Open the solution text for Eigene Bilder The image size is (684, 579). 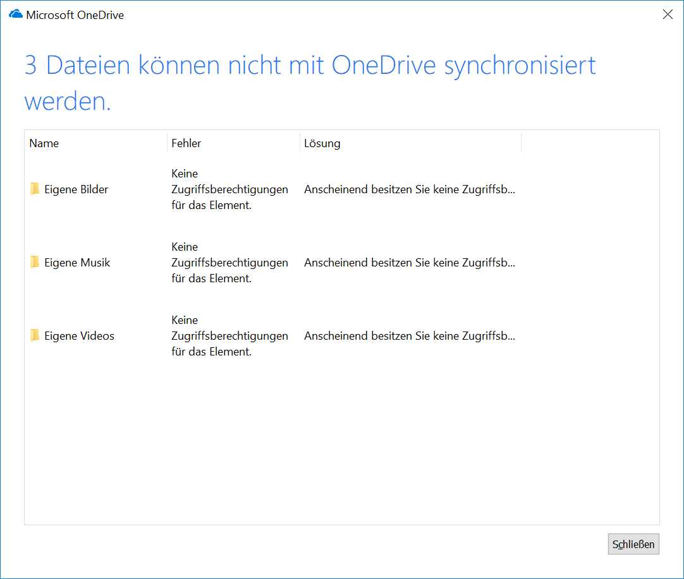410,189
